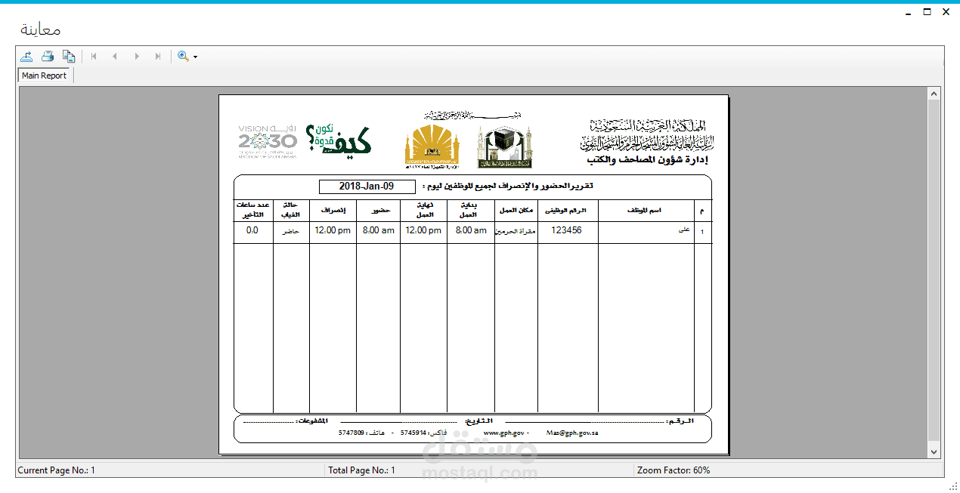Click the إدارة شؤون المصاحف والكتب heading
This screenshot has height=493, width=960.
(x=647, y=160)
